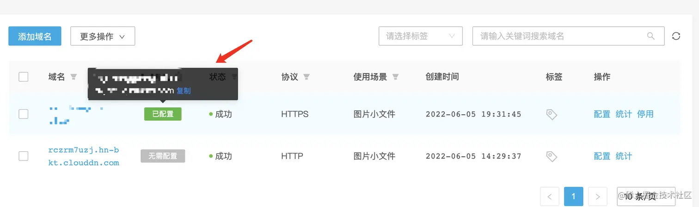The image size is (699, 207).
Task: Click the creation time 2022-06-05 14:29:37
Action: 473,156
